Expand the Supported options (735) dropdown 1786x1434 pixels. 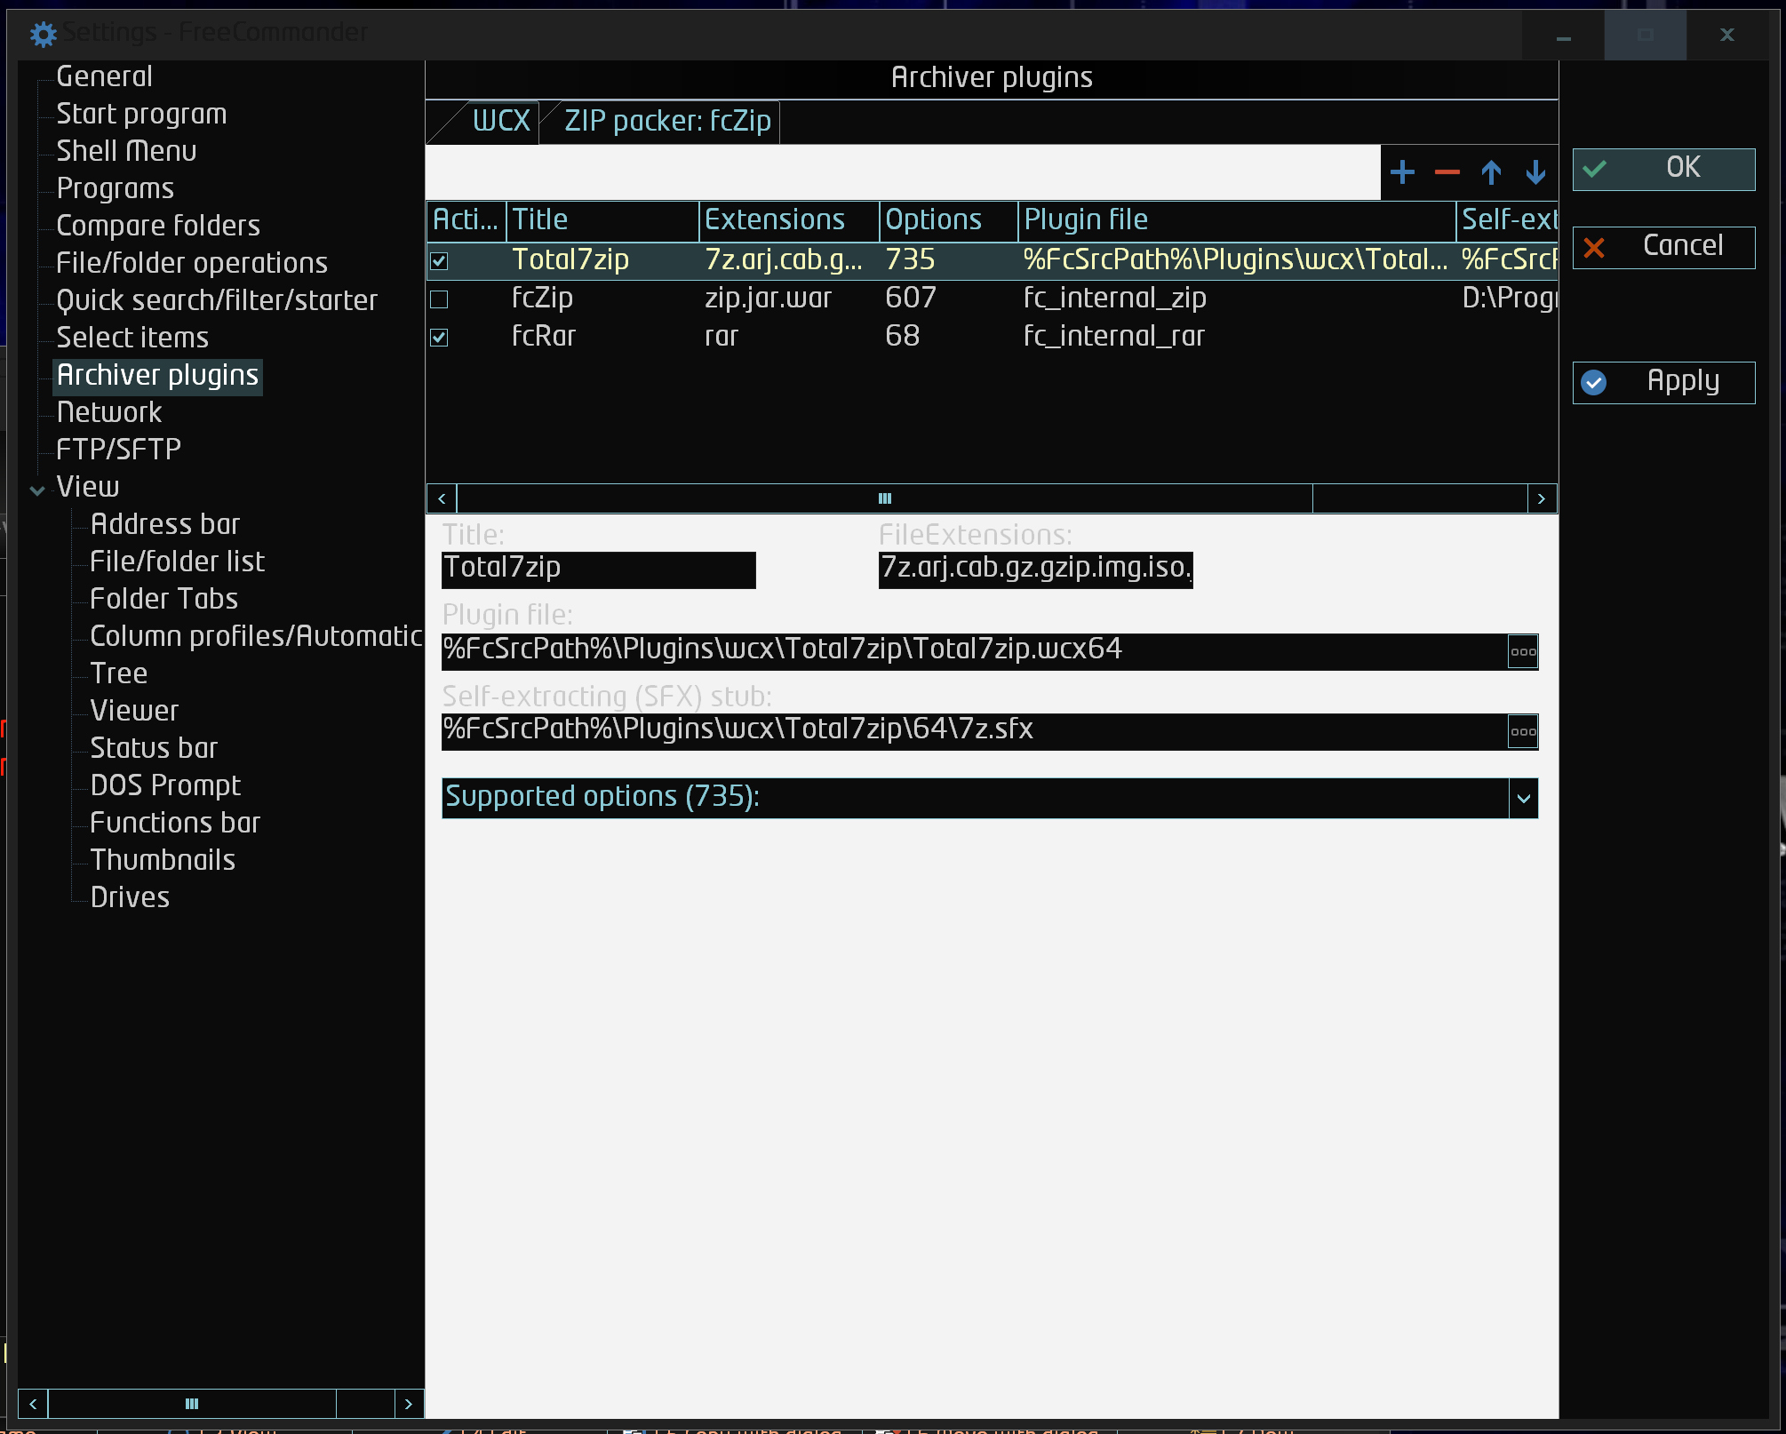coord(1523,798)
